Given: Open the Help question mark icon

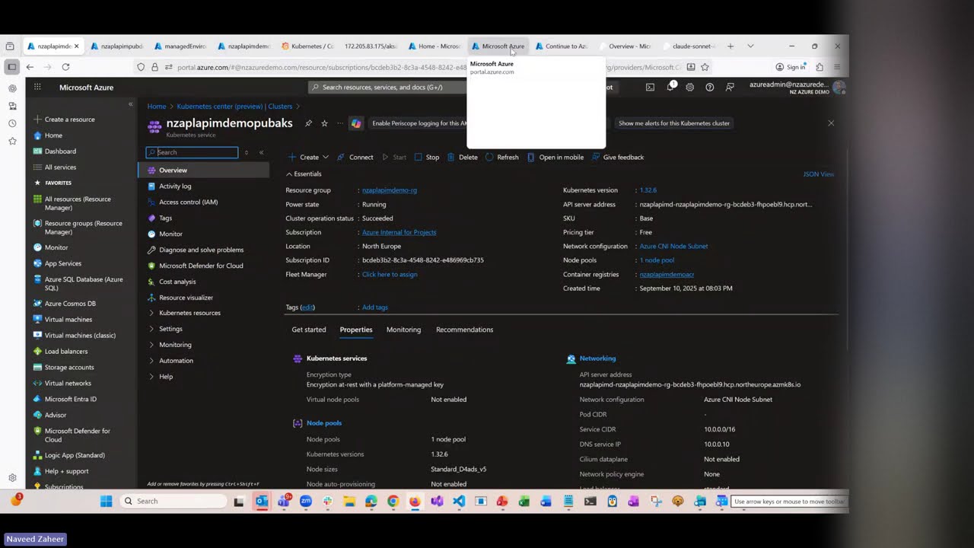Looking at the screenshot, I should tap(710, 88).
